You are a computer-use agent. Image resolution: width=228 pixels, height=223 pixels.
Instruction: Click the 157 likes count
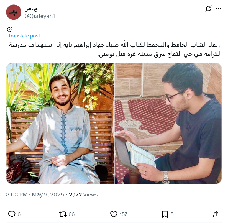coord(124,214)
